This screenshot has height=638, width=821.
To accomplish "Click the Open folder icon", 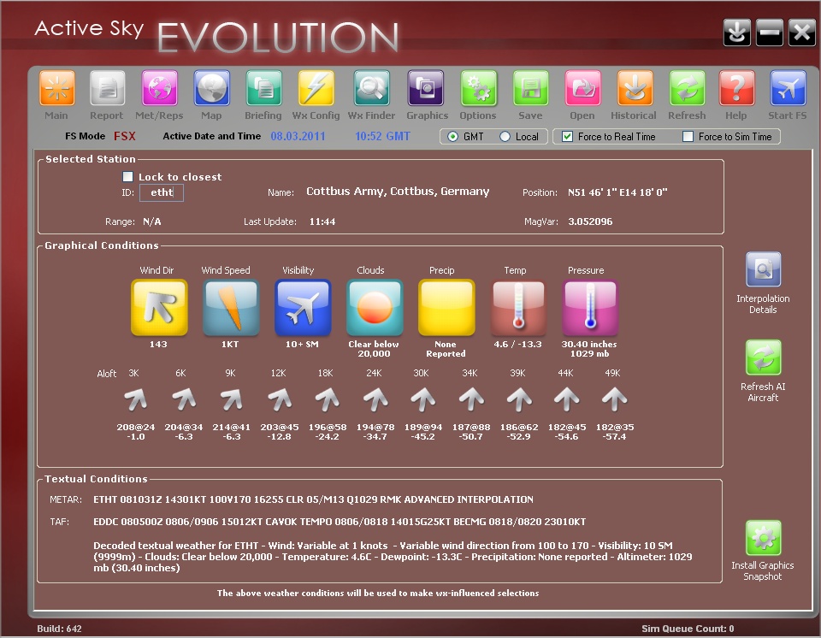I will (582, 88).
